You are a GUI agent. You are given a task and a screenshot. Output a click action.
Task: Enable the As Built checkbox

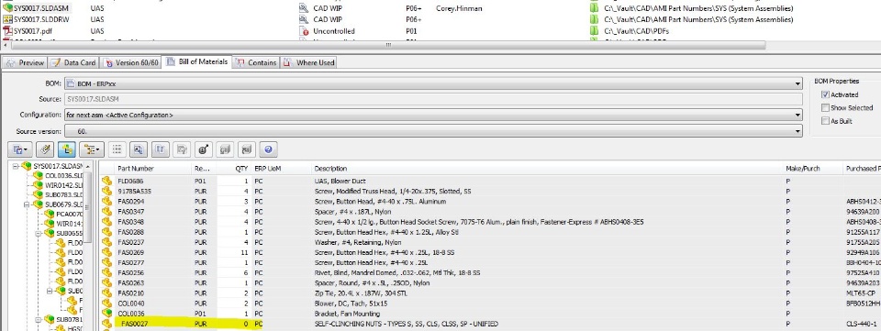point(825,121)
